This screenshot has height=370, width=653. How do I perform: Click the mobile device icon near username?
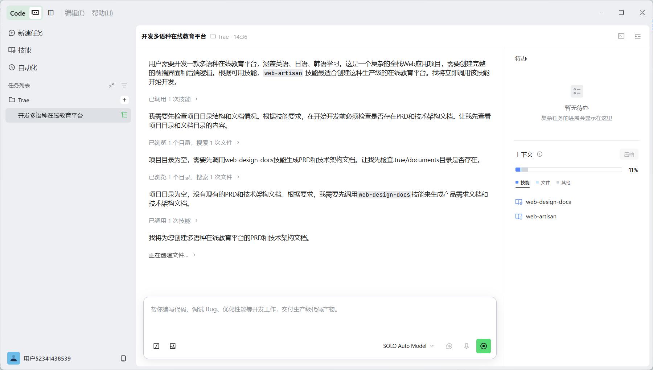pos(123,358)
